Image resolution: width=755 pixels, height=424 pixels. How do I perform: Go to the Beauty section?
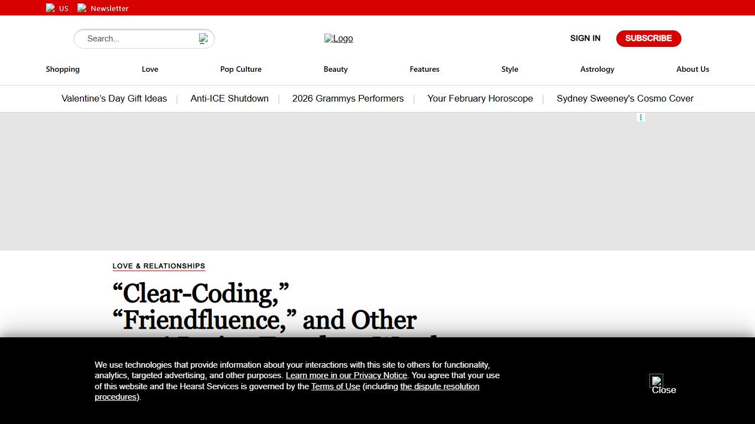coord(335,69)
